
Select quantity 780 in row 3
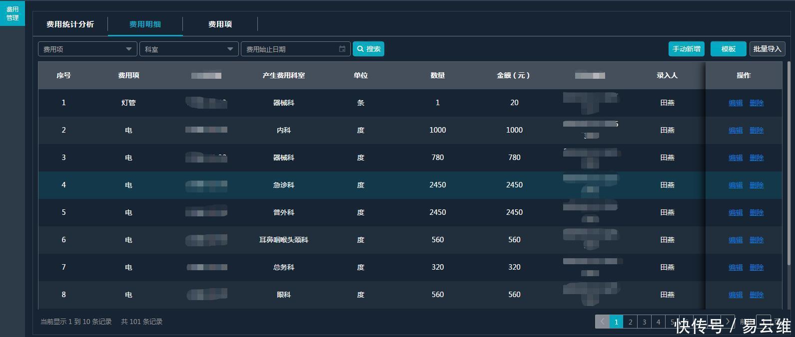pos(438,158)
